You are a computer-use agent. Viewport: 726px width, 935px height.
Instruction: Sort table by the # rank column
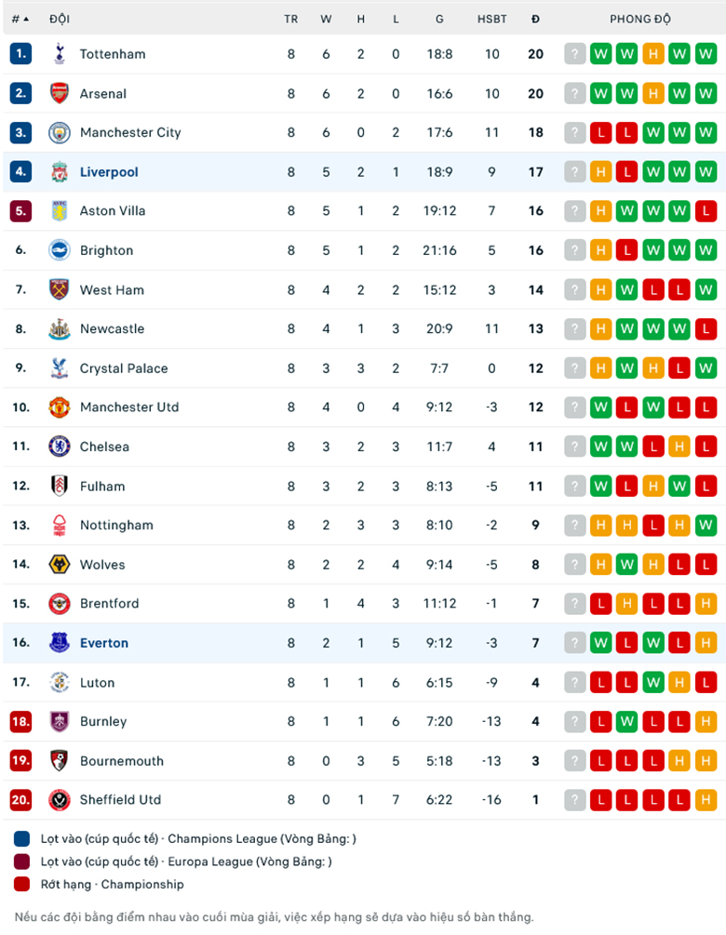pyautogui.click(x=20, y=19)
